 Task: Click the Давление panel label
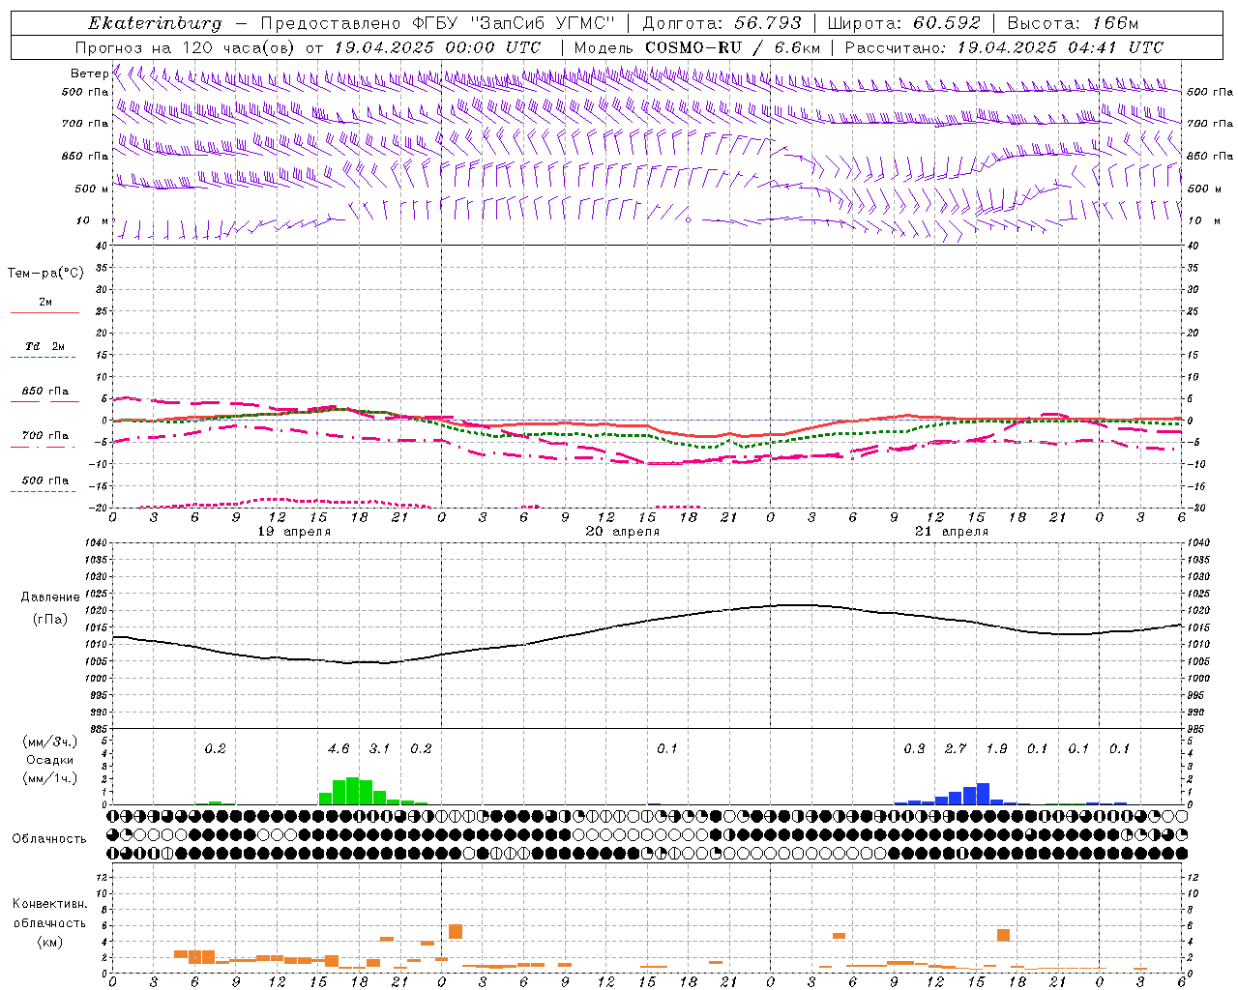pos(50,597)
